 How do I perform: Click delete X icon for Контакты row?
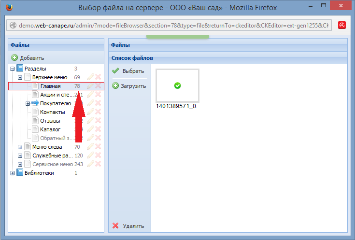point(98,112)
